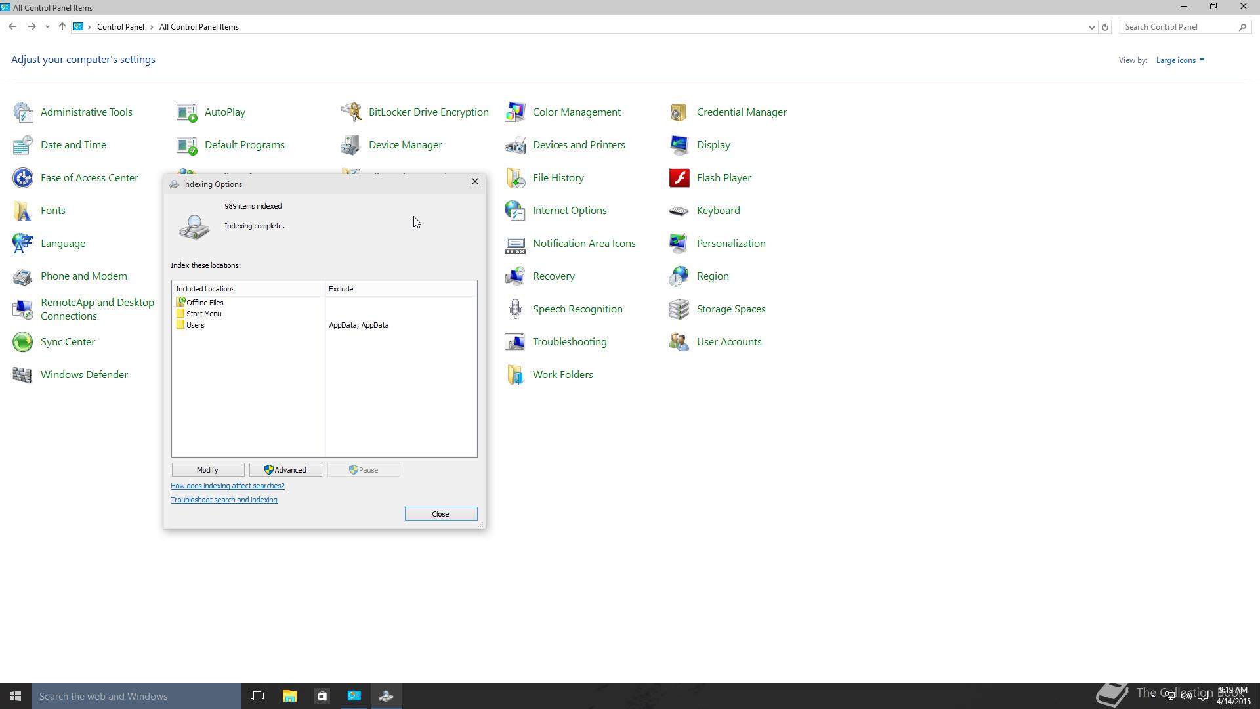Open Region settings icon
This screenshot has width=1260, height=709.
point(679,276)
